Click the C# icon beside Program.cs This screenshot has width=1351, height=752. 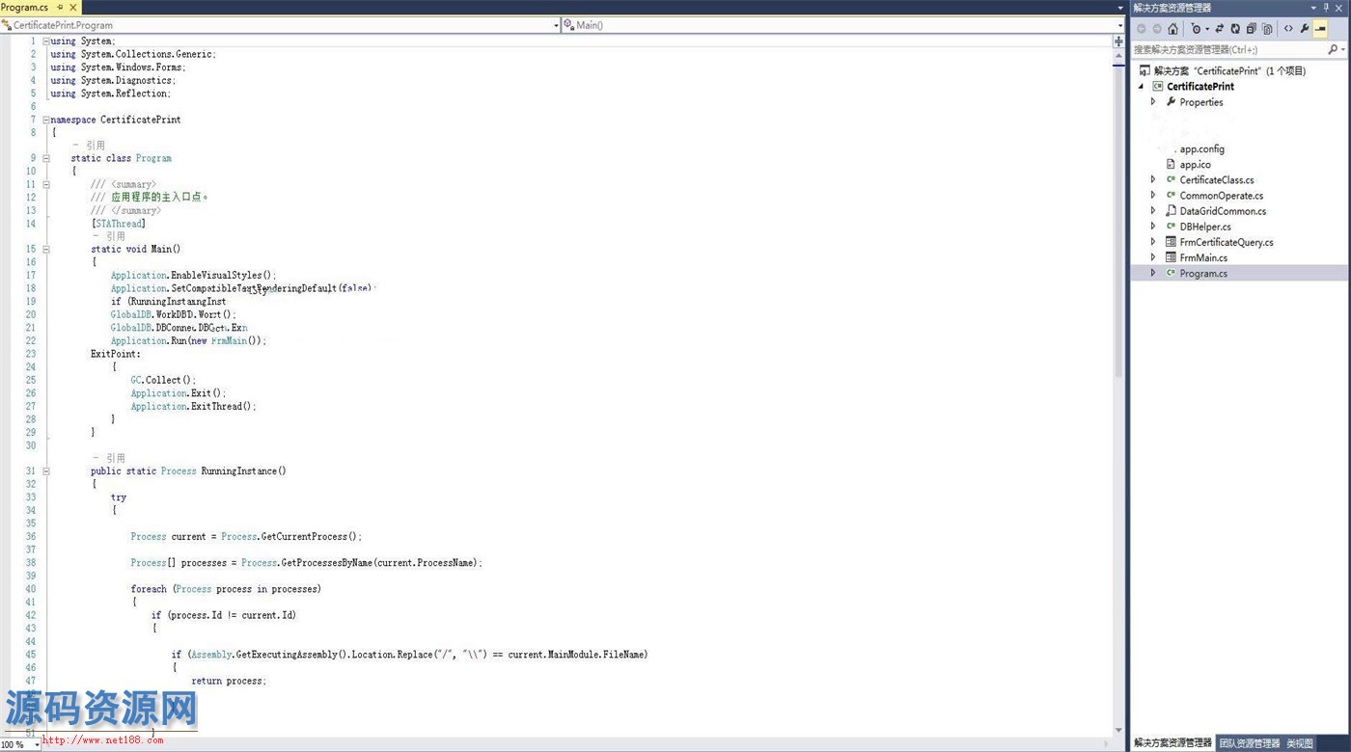1171,273
